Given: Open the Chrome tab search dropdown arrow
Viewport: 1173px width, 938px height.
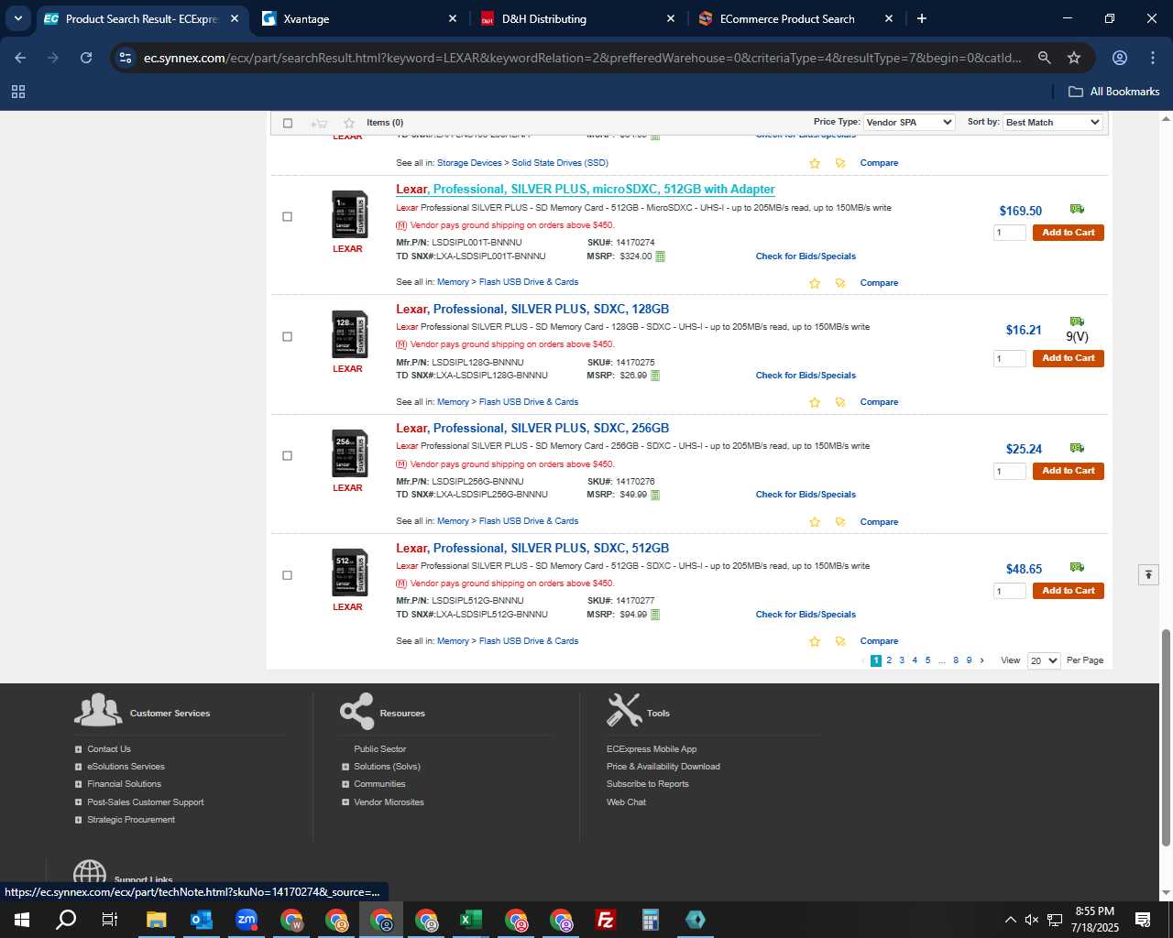Looking at the screenshot, I should 18,18.
